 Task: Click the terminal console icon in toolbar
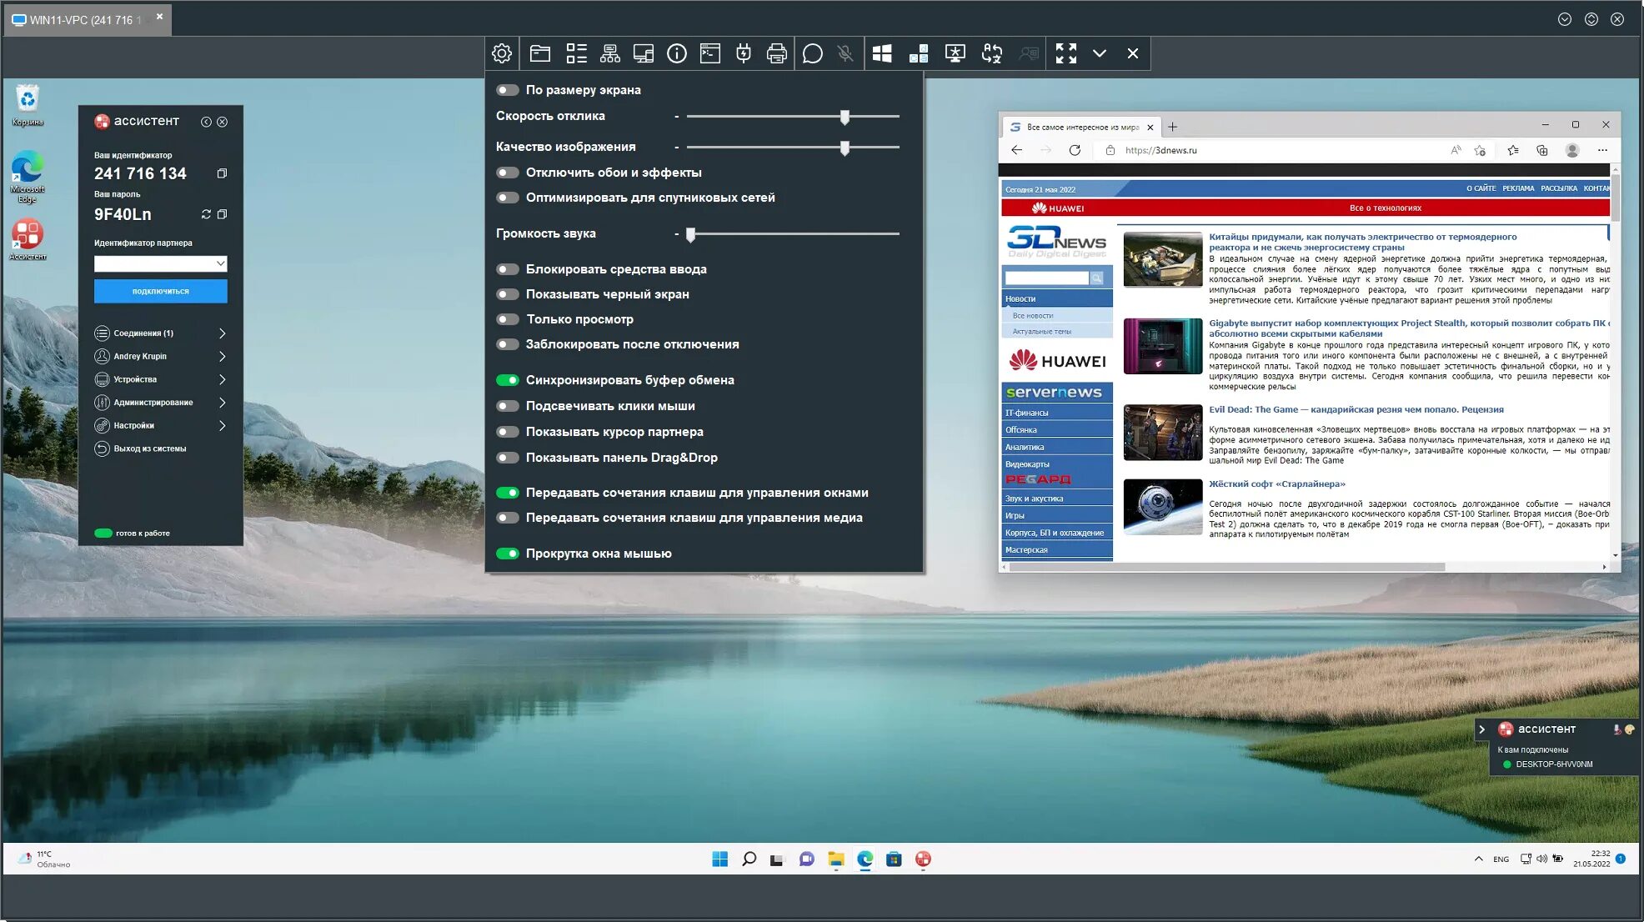coord(710,54)
